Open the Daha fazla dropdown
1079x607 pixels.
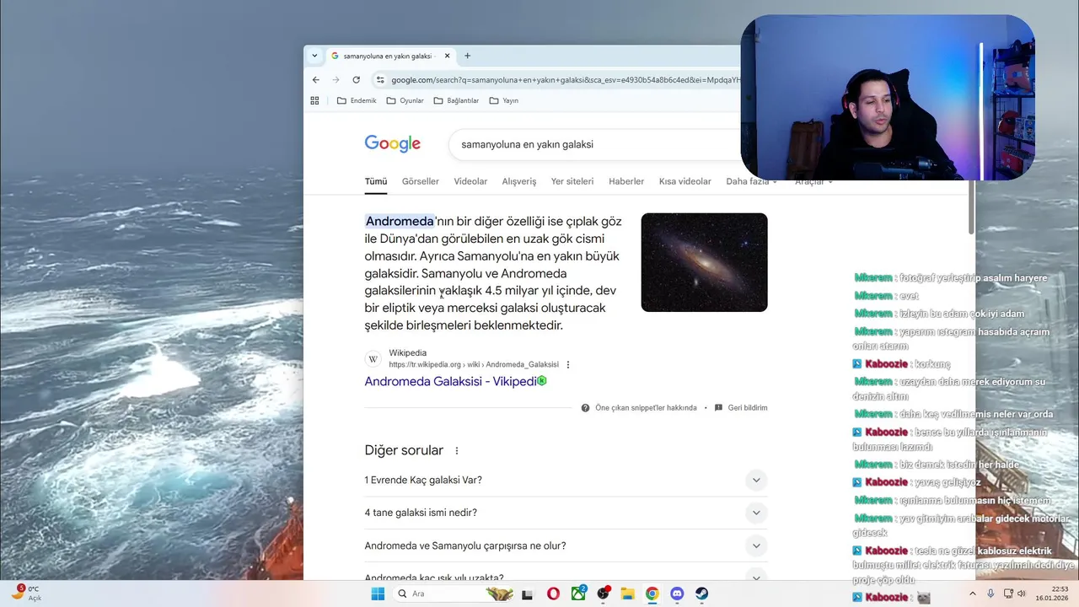(752, 181)
